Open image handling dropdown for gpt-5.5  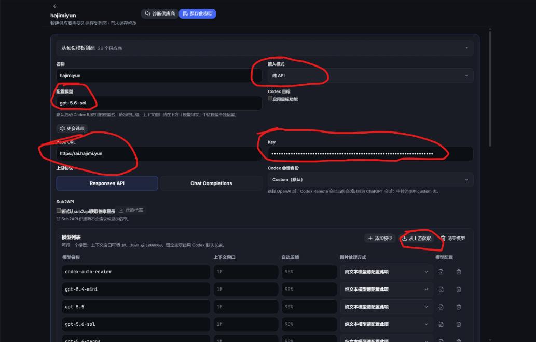(386, 307)
